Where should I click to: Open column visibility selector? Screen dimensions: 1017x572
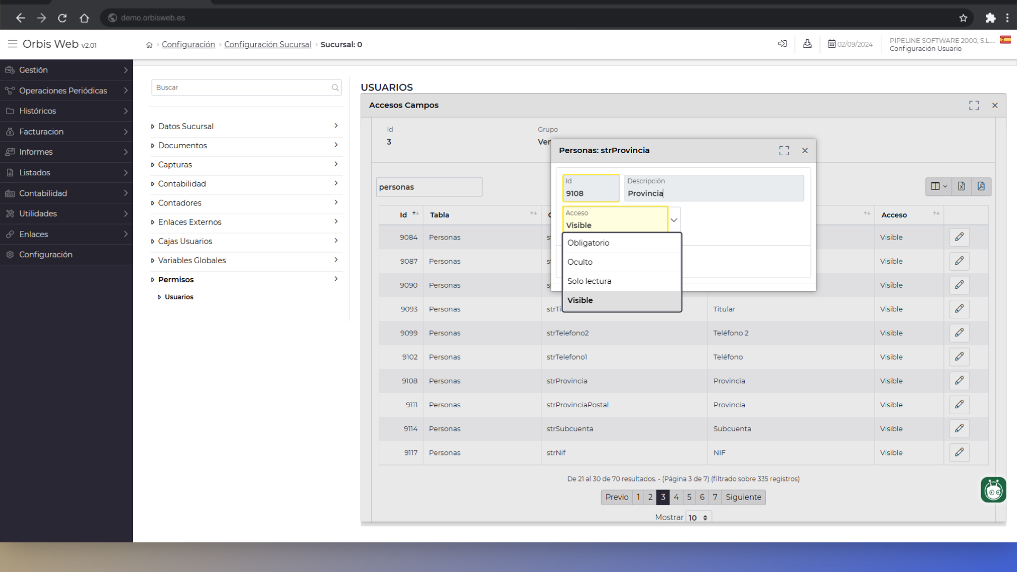(x=939, y=186)
